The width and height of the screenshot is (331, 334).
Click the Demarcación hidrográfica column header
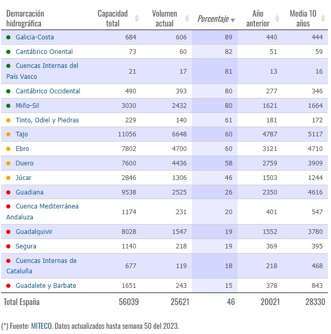pos(25,19)
